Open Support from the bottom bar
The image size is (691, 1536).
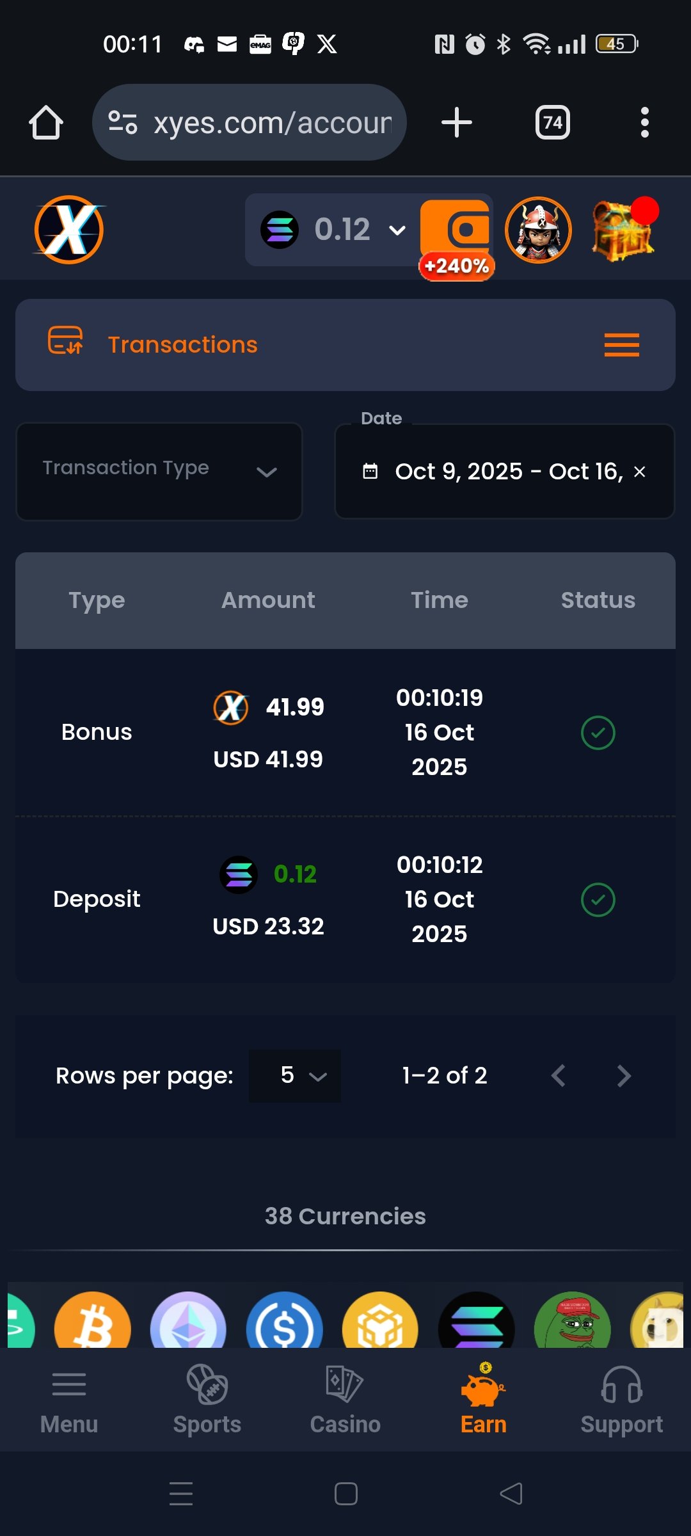[621, 1400]
